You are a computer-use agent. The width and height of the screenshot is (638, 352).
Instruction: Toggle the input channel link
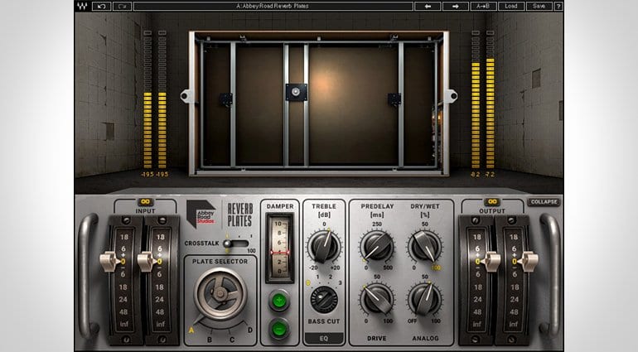tap(145, 202)
